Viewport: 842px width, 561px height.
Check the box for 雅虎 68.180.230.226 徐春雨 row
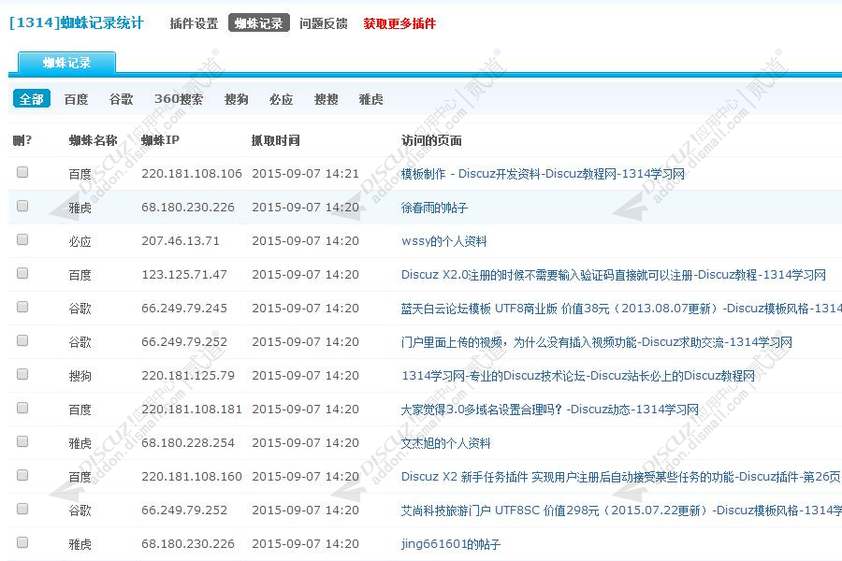tap(22, 206)
